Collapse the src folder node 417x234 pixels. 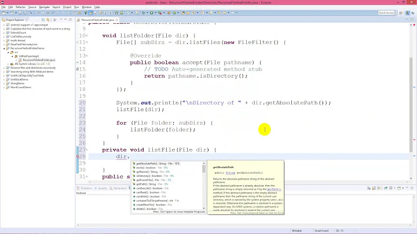point(8,52)
